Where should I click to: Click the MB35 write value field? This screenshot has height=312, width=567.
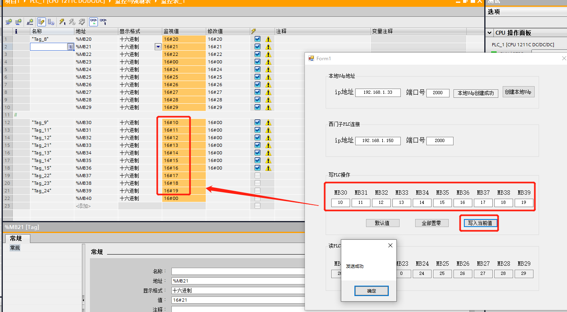coord(442,203)
